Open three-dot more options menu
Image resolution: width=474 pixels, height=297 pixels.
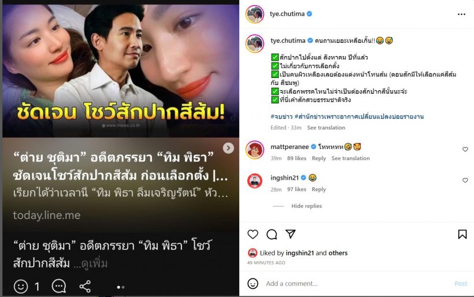tap(461, 14)
